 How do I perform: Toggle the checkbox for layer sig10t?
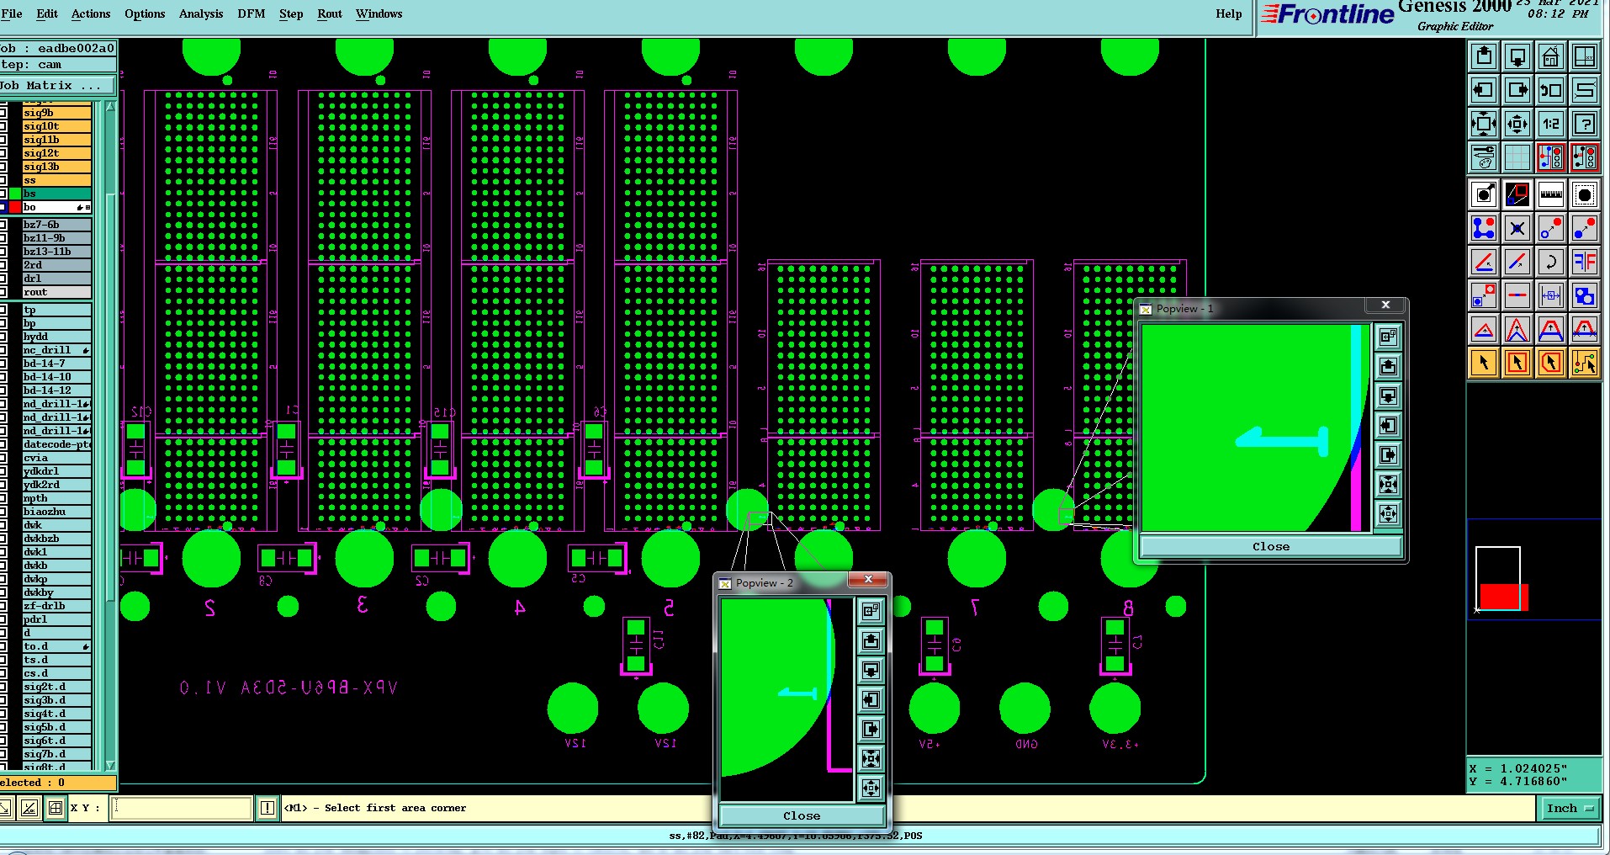click(3, 126)
